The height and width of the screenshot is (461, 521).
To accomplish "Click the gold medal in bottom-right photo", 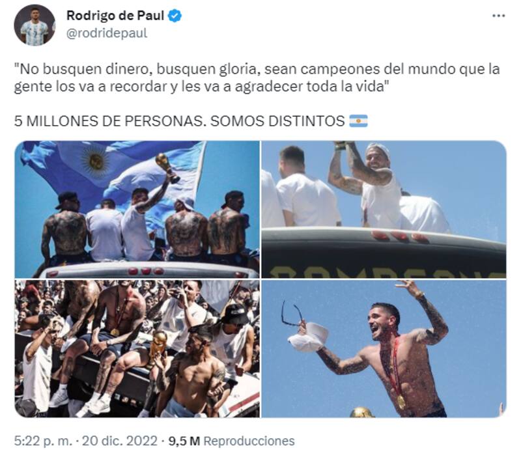I will pos(401,402).
